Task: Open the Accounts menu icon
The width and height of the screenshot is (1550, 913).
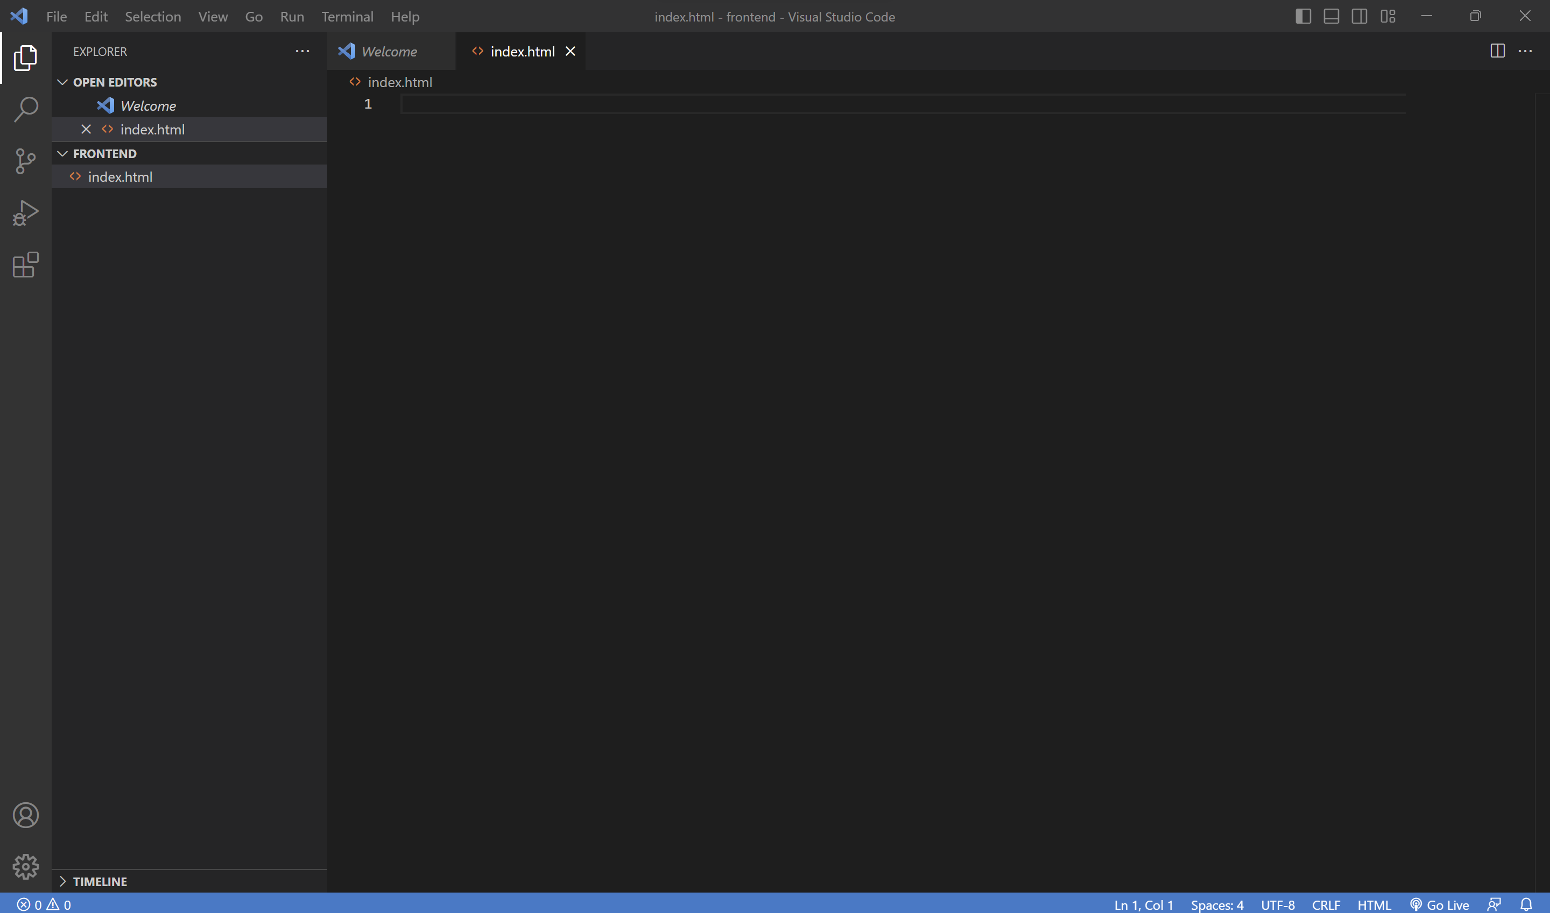Action: [25, 815]
